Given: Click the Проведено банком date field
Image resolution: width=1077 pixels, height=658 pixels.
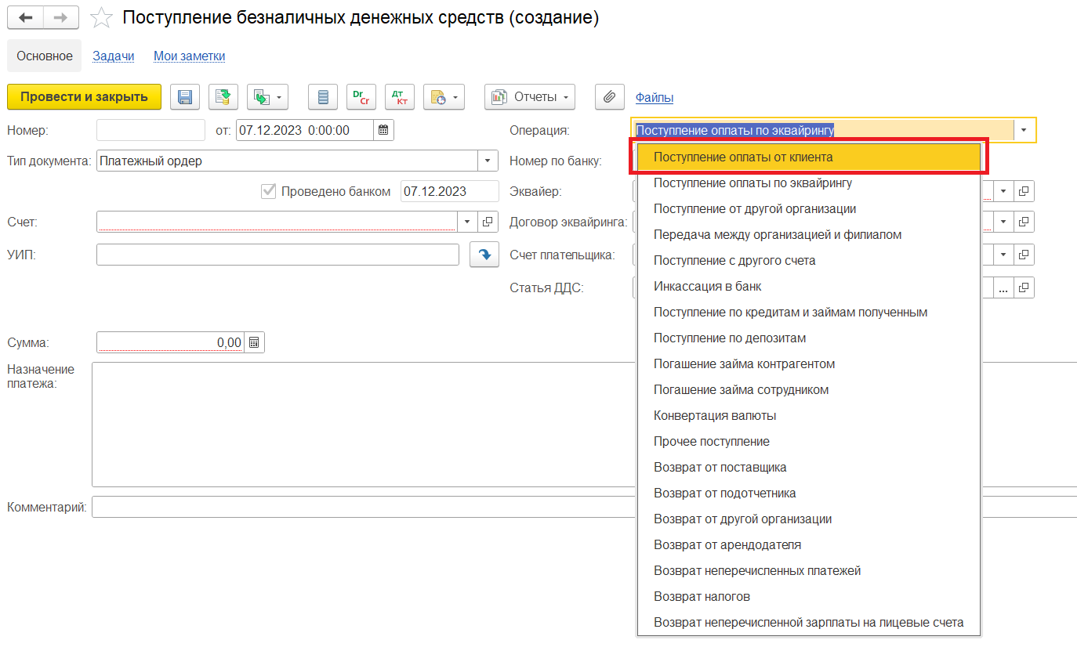Looking at the screenshot, I should [x=450, y=191].
